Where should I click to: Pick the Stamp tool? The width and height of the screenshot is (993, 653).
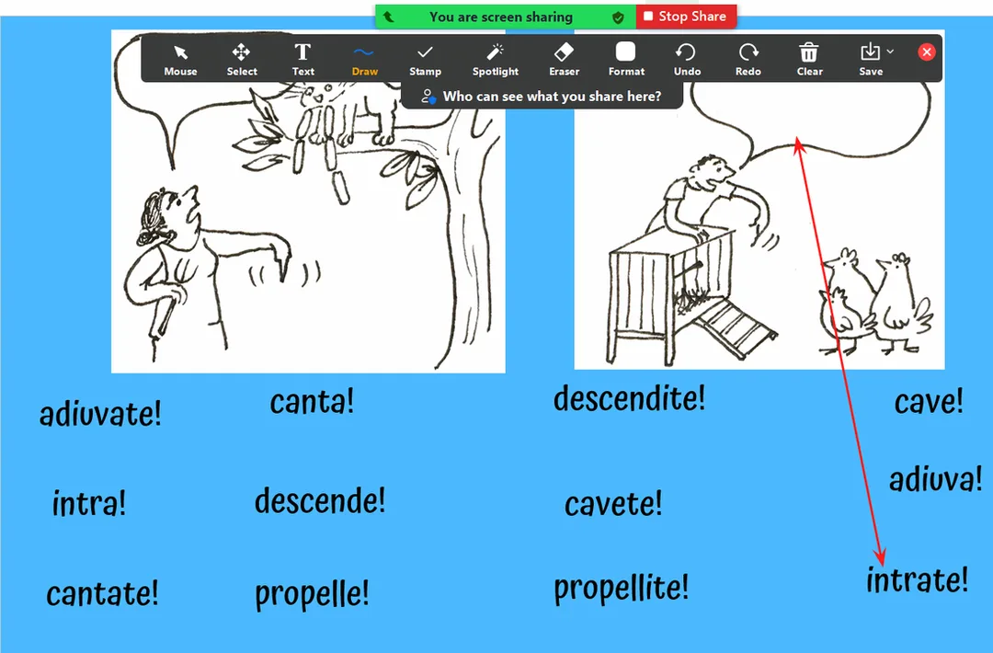click(425, 59)
